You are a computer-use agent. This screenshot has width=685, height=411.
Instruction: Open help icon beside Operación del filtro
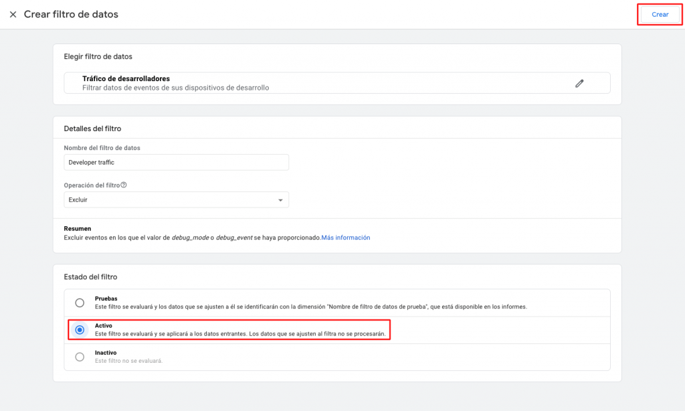[124, 185]
